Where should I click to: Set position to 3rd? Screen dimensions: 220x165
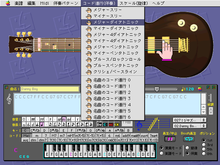point(204,145)
